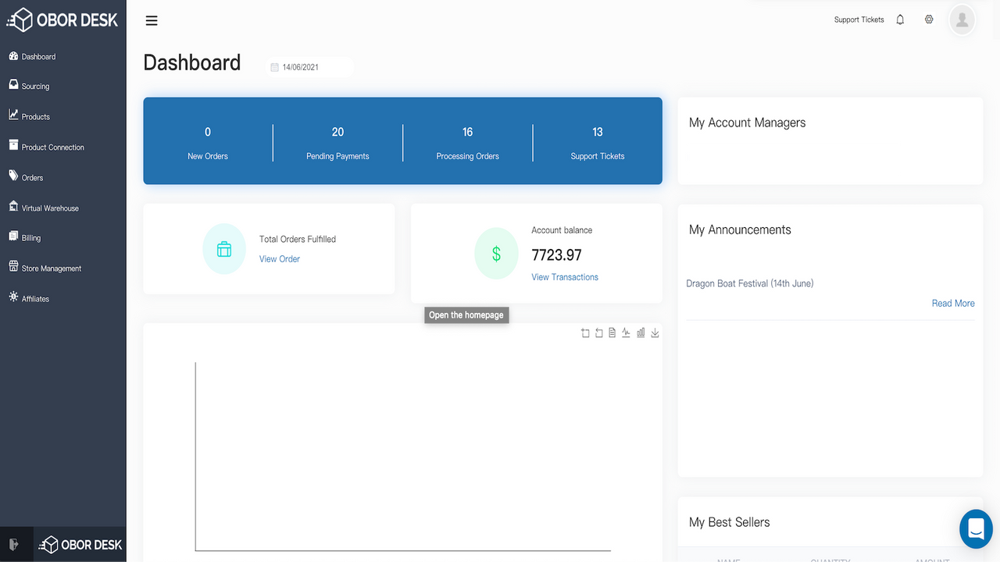Switch the chart to line view

[x=626, y=333]
